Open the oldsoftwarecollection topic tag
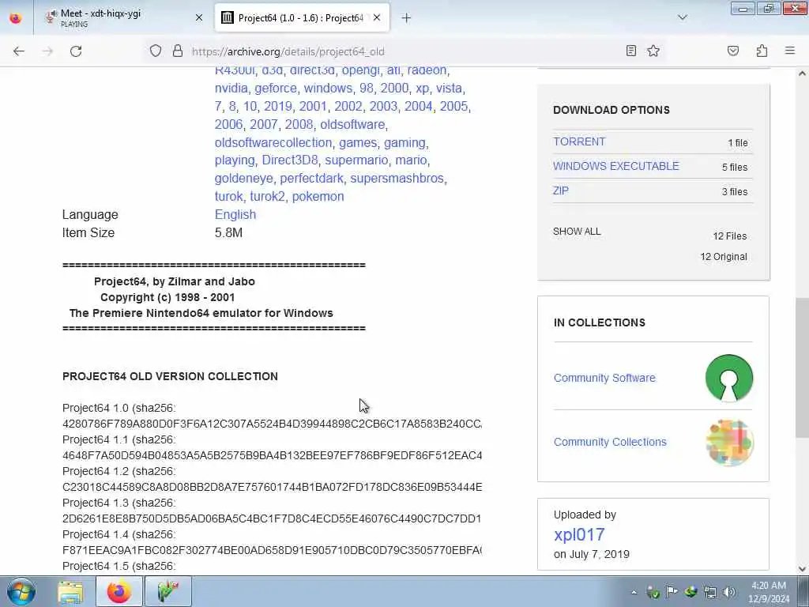The image size is (809, 607). [273, 142]
